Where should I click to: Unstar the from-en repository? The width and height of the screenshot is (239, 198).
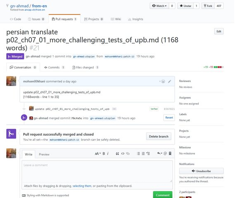pos(185,6)
